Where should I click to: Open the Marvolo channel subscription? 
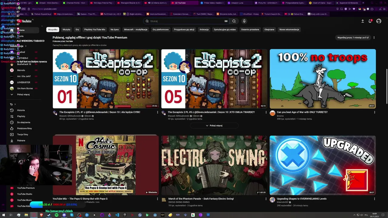pyautogui.click(x=21, y=70)
